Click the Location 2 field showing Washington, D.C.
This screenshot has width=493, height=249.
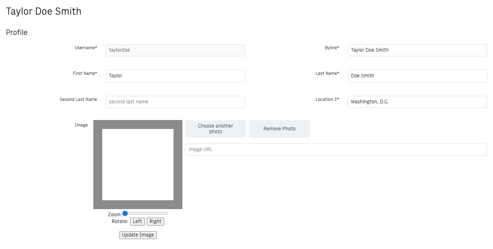pyautogui.click(x=417, y=102)
